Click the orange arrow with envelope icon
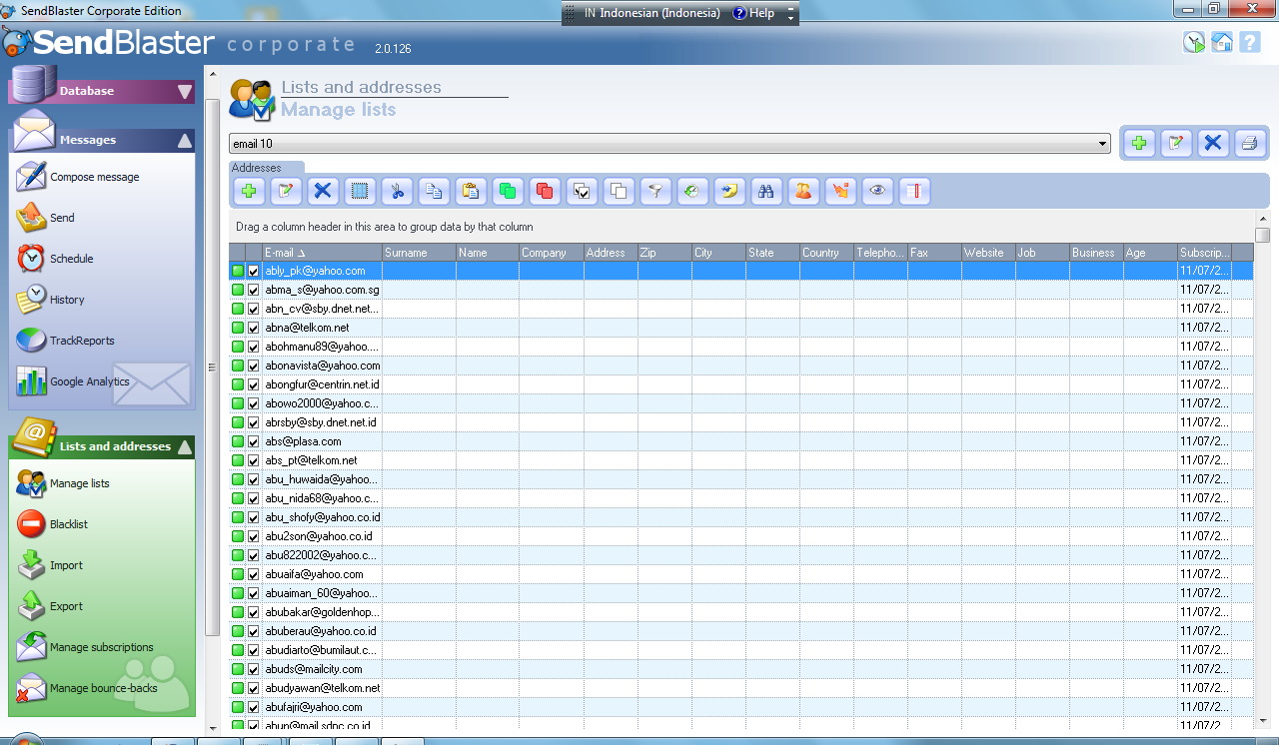Screen dimensions: 1279x745 (x=840, y=191)
